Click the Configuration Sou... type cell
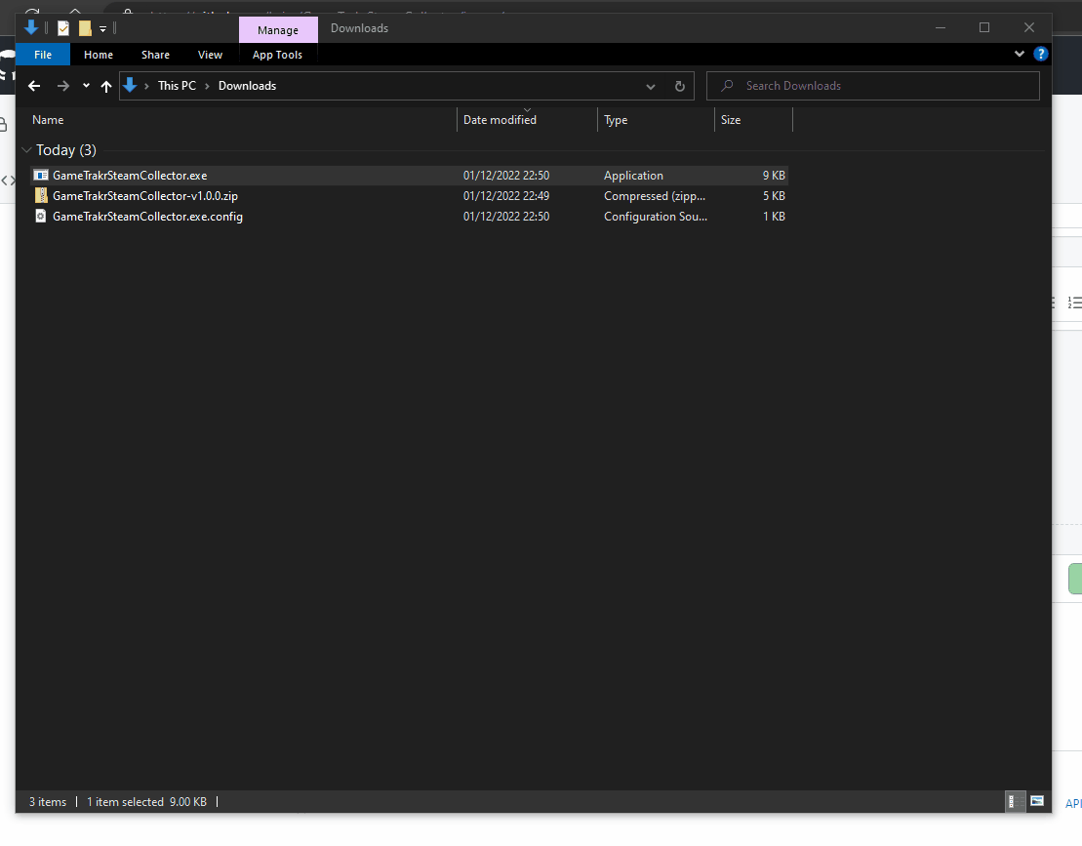Viewport: 1082px width, 846px height. (x=656, y=217)
